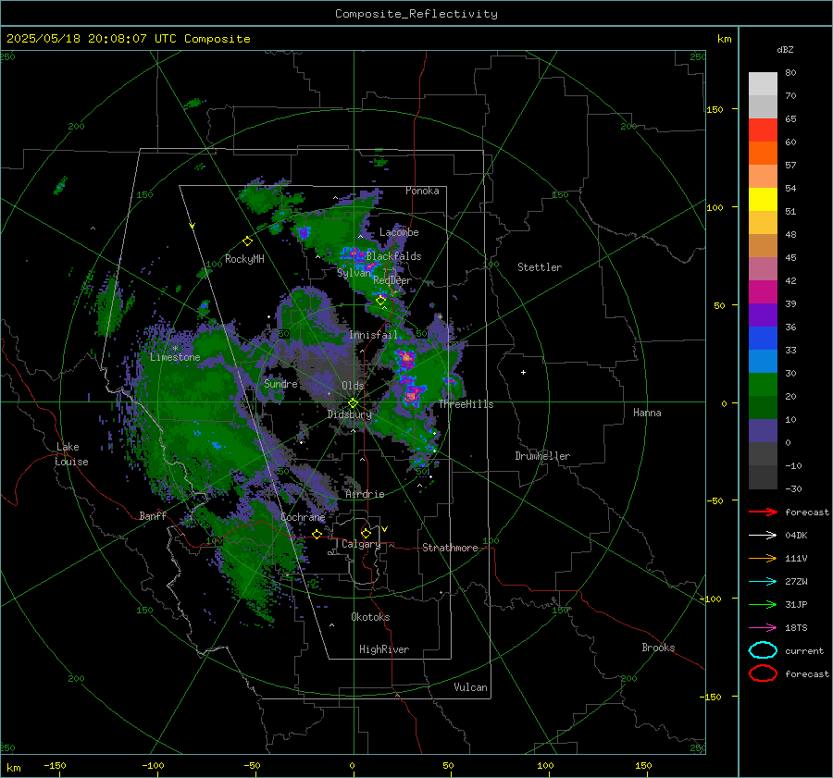
Task: Click the Ponoka town label
Action: pos(422,191)
